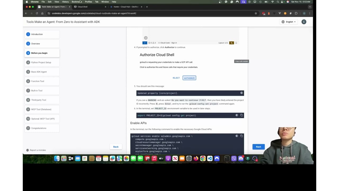
Task: Launch Terminal from the dock
Action: [x=227, y=159]
